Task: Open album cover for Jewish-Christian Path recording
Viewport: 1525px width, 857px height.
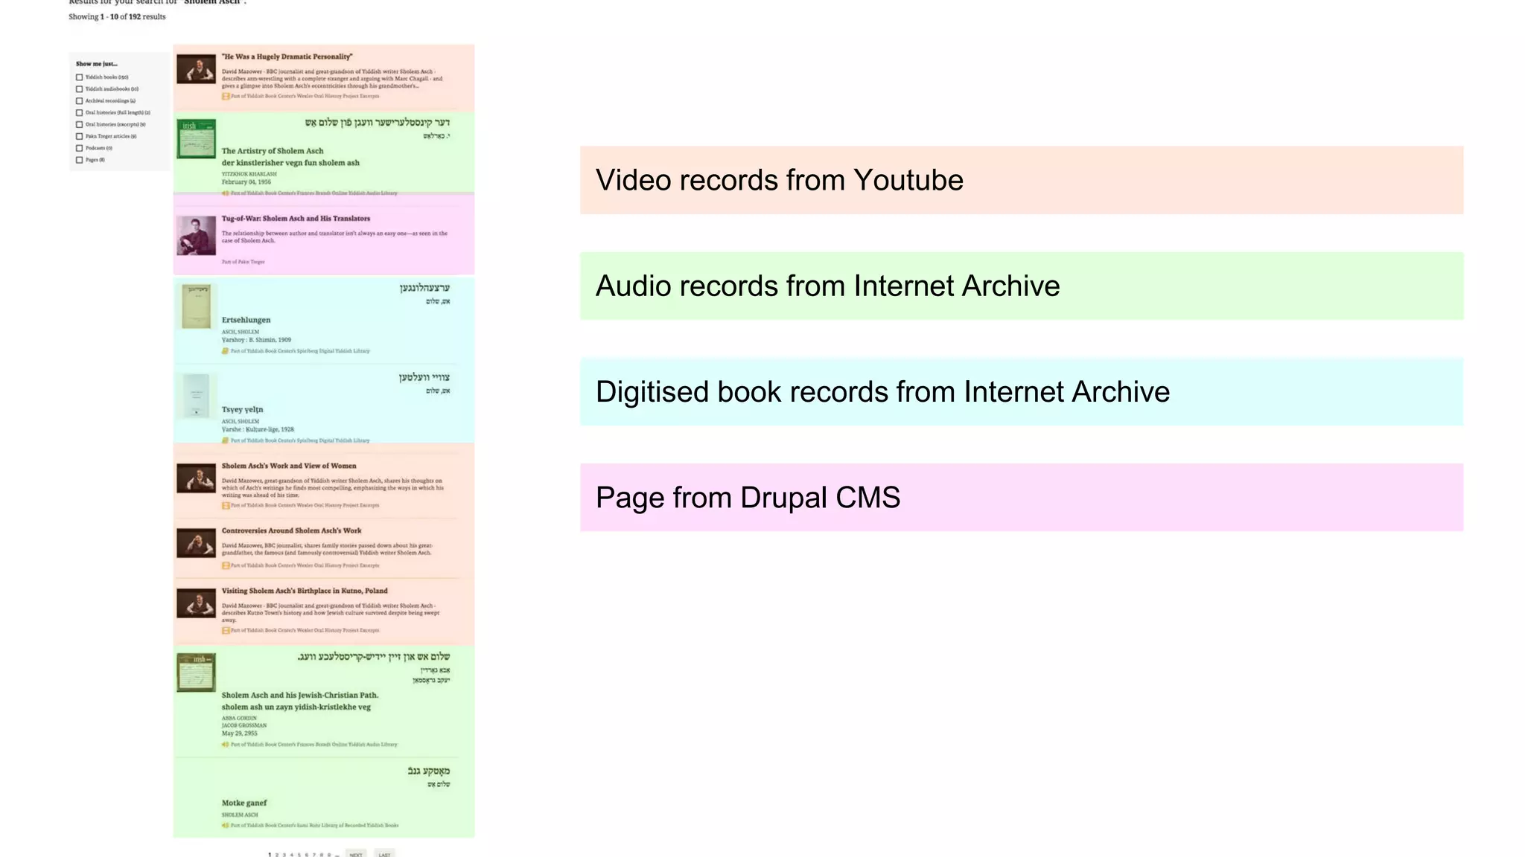Action: click(x=196, y=673)
